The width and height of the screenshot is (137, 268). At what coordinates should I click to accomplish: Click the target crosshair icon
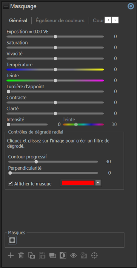pyautogui.click(x=94, y=256)
